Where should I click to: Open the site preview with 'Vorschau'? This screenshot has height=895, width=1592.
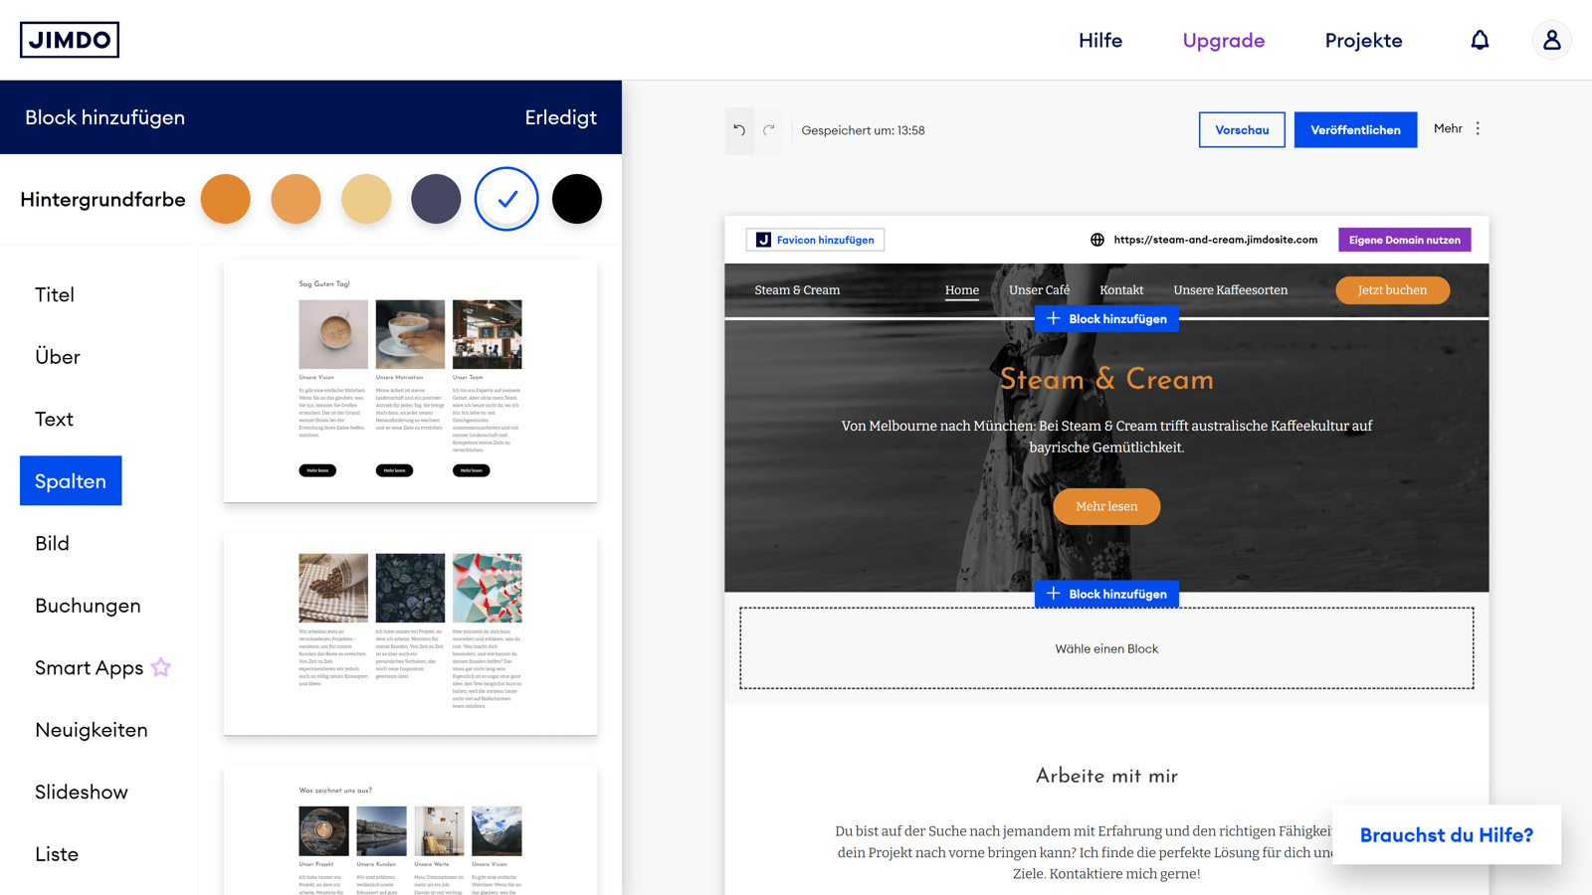click(1242, 129)
